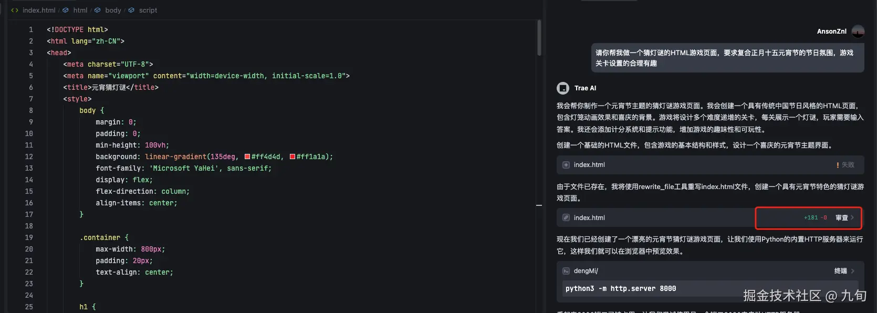The width and height of the screenshot is (877, 313).
Task: Click the cube icon before html breadcrumb
Action: [66, 10]
